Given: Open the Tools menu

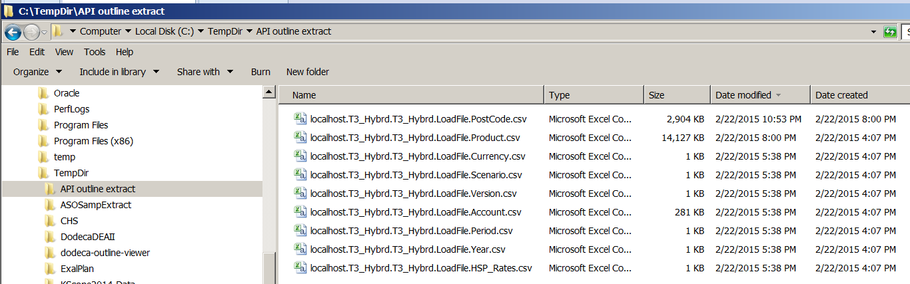Looking at the screenshot, I should coord(95,52).
